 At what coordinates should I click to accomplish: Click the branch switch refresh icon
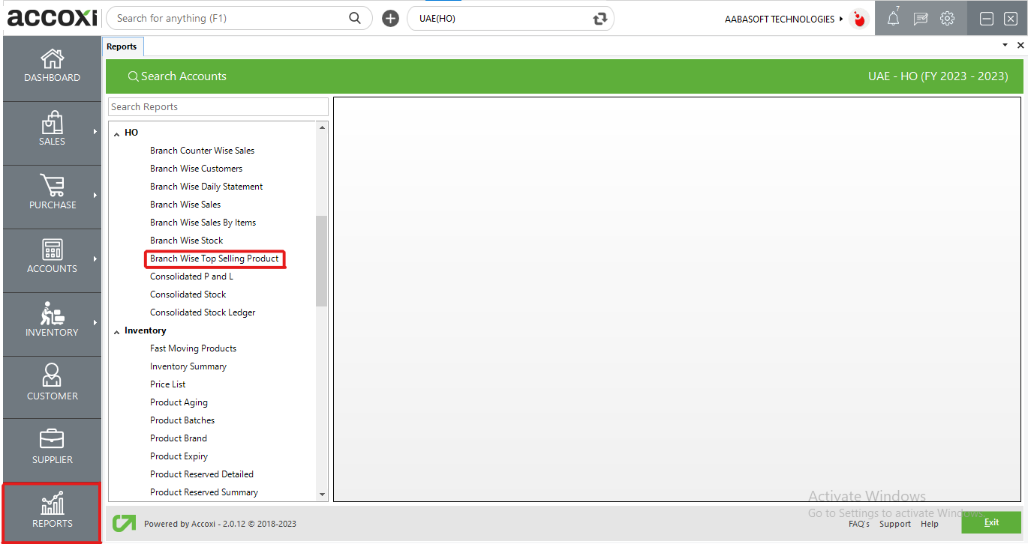click(x=600, y=19)
